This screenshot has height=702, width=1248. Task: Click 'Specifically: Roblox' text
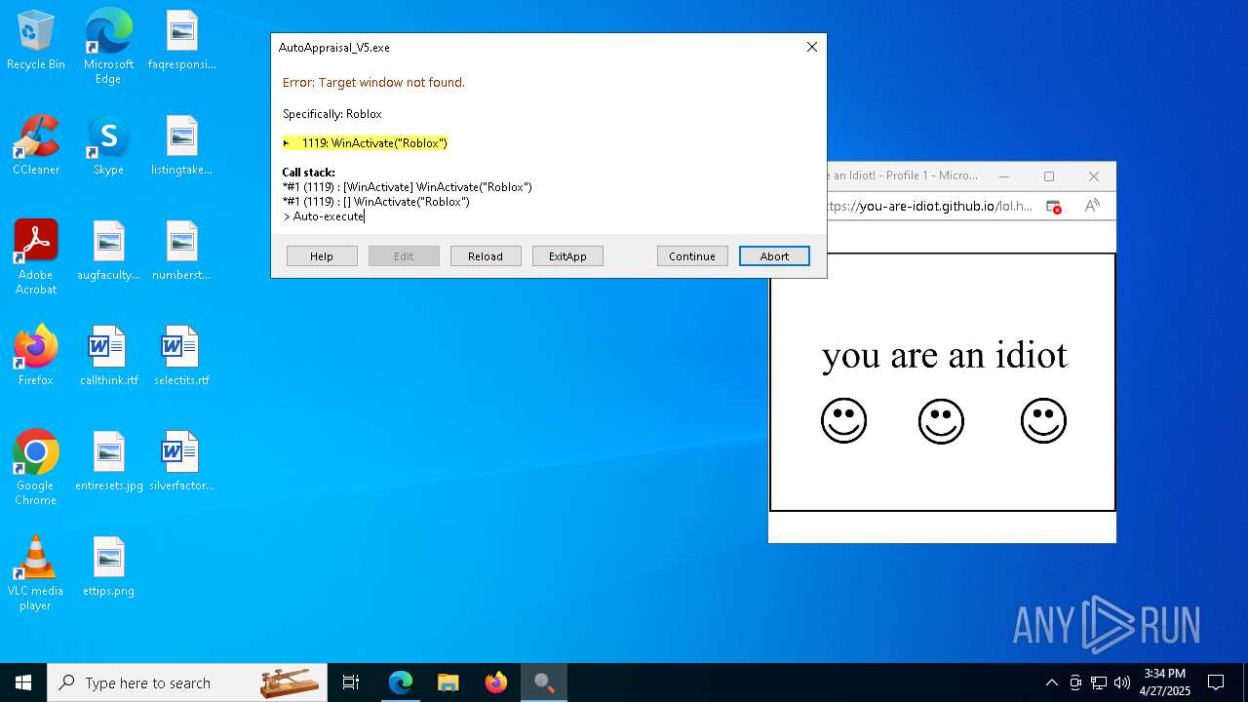click(x=332, y=114)
